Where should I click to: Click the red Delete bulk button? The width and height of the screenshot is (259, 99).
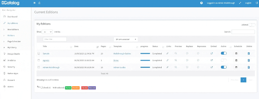tap(85, 88)
